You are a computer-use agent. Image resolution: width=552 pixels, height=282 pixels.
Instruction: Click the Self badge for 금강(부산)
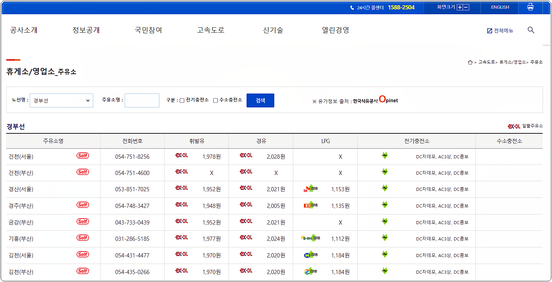[x=83, y=221]
